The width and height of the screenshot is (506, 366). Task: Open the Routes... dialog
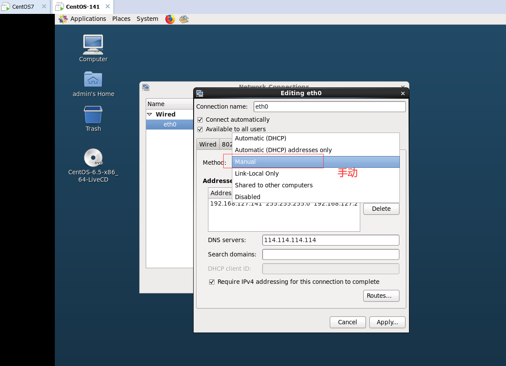[381, 296]
